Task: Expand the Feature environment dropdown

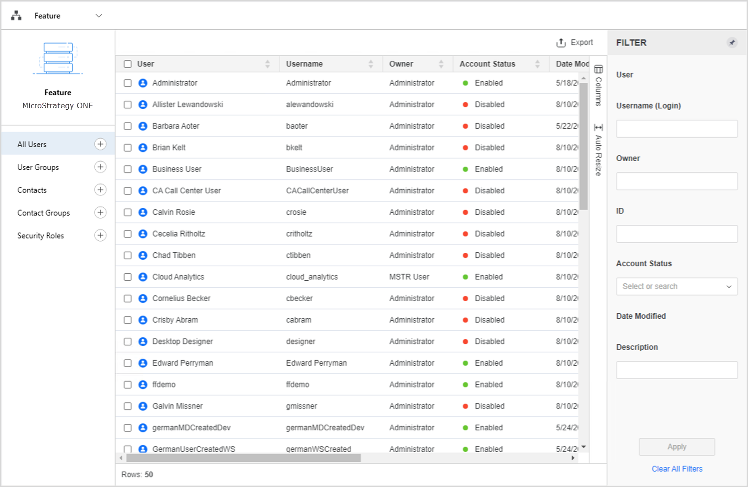Action: pyautogui.click(x=98, y=16)
